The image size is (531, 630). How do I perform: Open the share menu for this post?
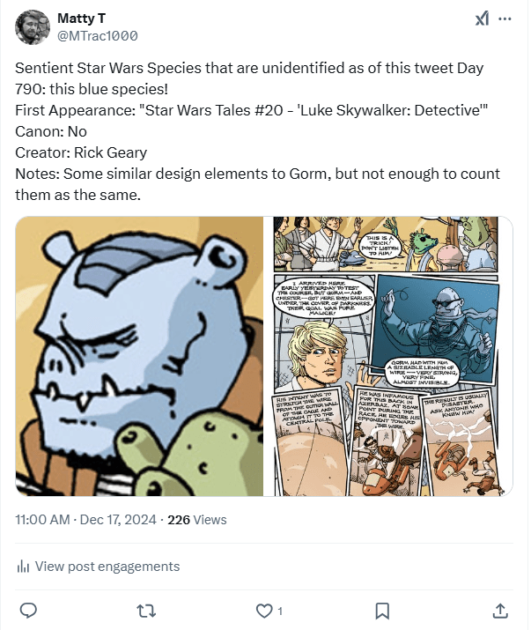coord(499,610)
